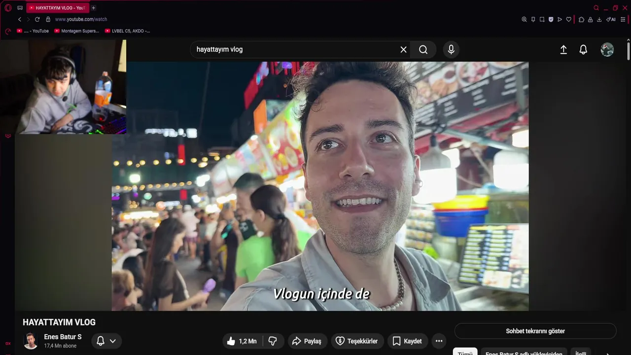631x355 pixels.
Task: Open the speed dial icon on bookmarks bar
Action: pos(8,31)
